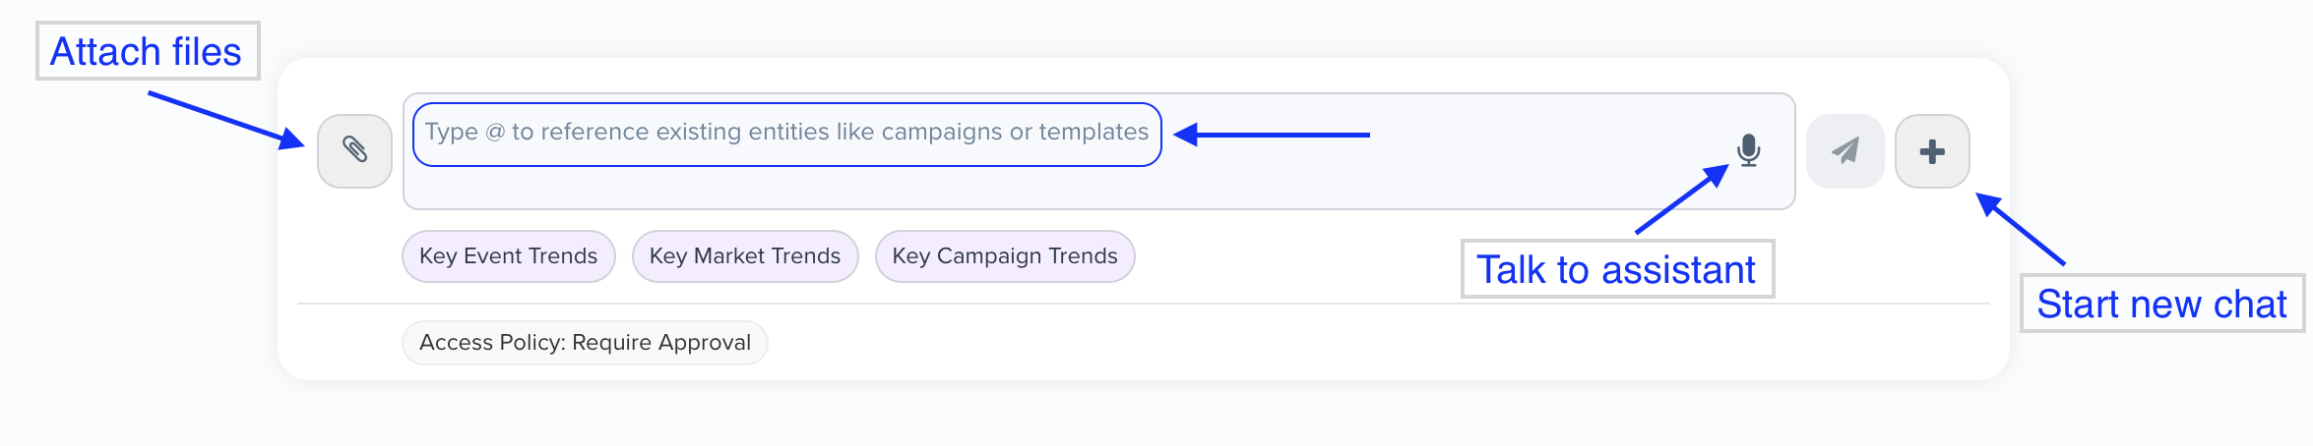This screenshot has width=2313, height=446.
Task: Click the divider line above Access Policy
Action: coord(1142,304)
